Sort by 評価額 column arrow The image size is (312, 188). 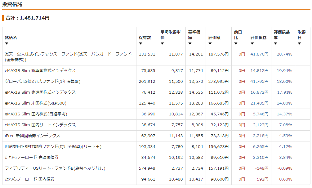pos(210,43)
